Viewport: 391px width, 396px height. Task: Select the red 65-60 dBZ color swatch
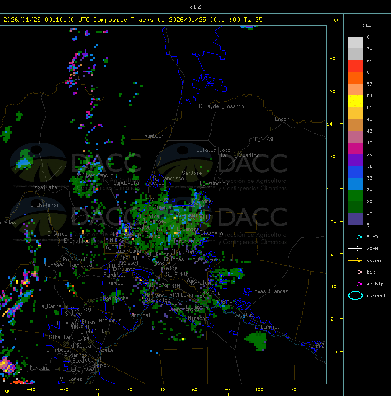[x=355, y=66]
